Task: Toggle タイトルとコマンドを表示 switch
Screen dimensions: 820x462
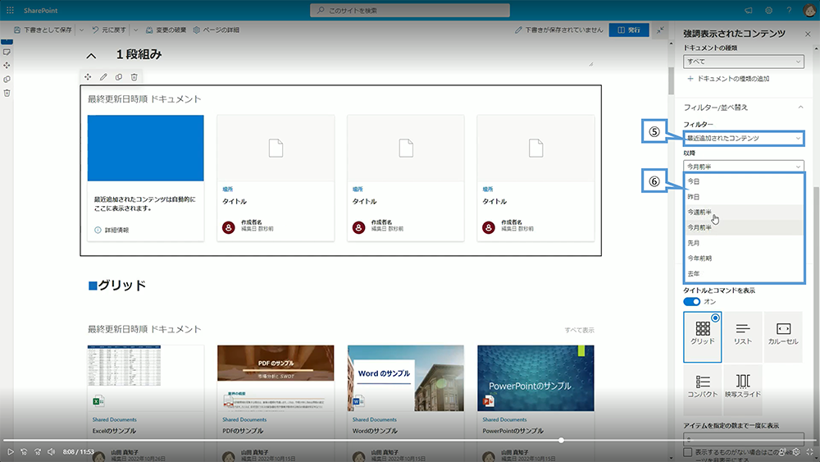Action: [691, 302]
